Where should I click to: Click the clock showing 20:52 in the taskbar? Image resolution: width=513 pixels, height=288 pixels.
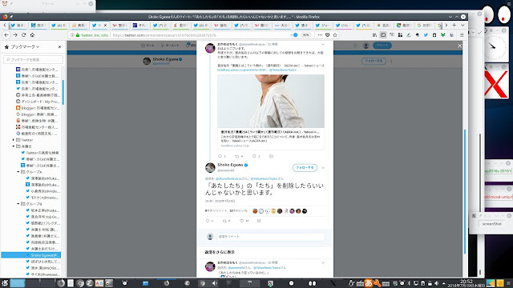pos(467,281)
